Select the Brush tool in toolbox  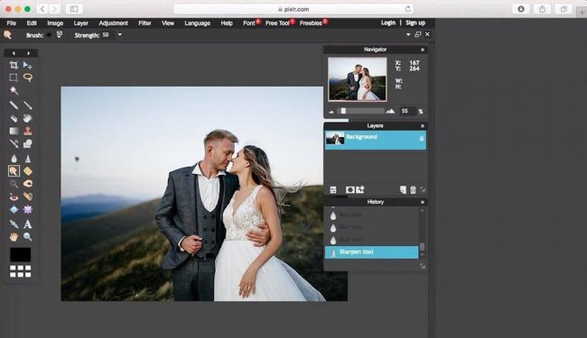(28, 105)
